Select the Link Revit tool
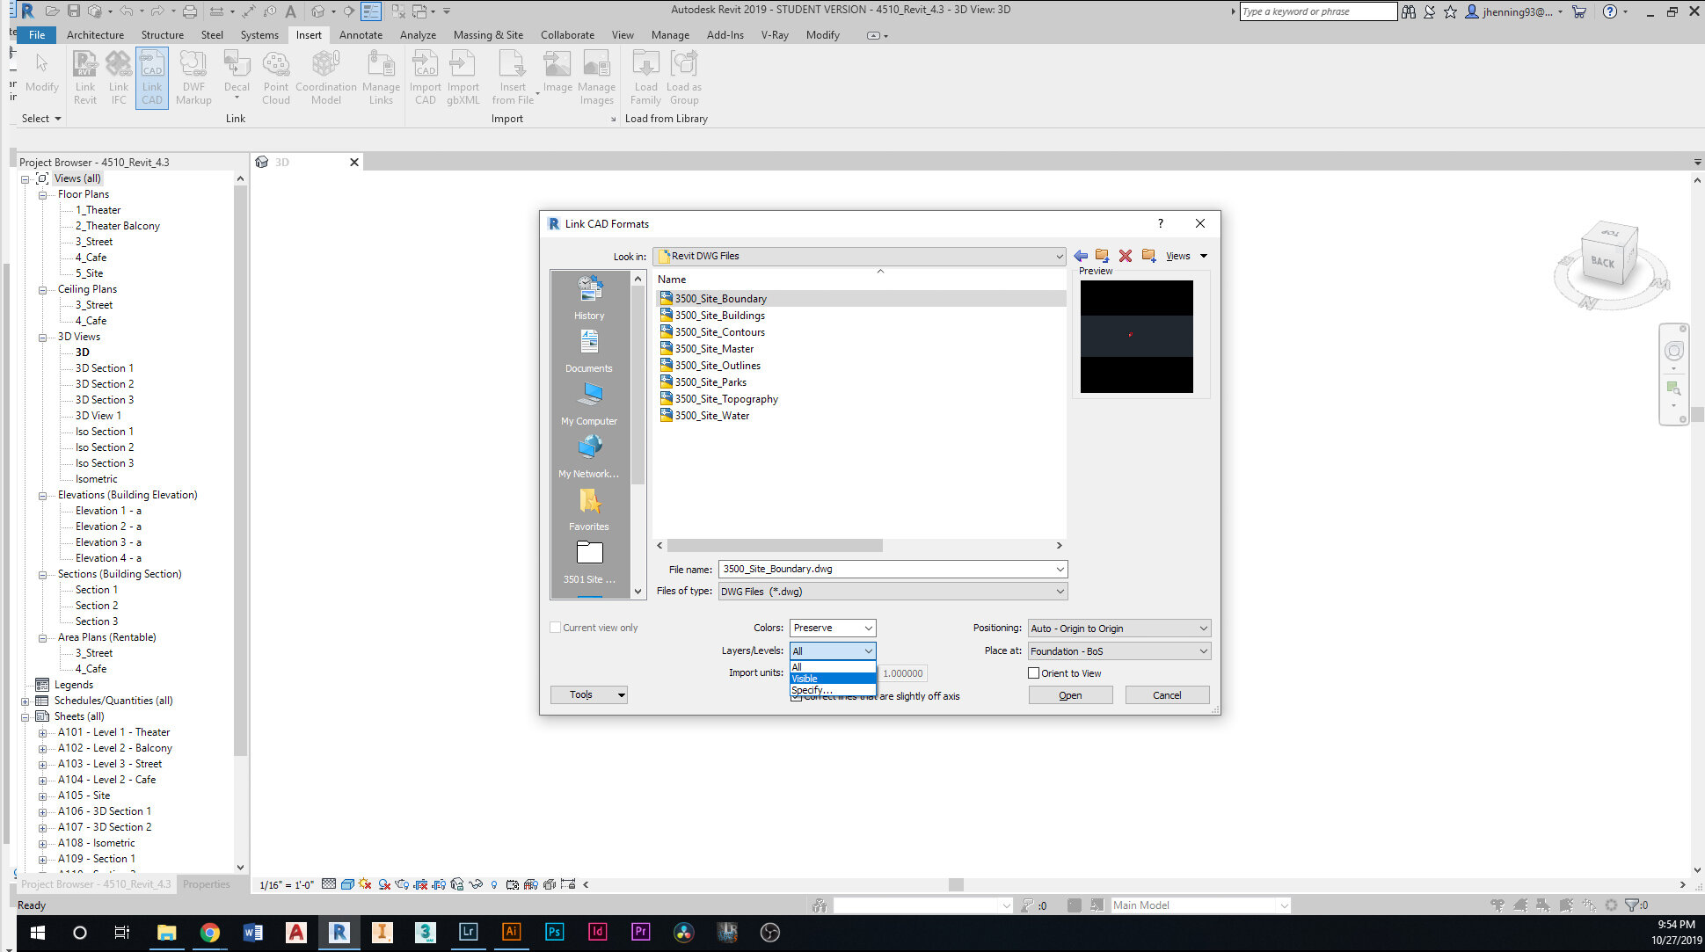The height and width of the screenshot is (952, 1705). 84,77
